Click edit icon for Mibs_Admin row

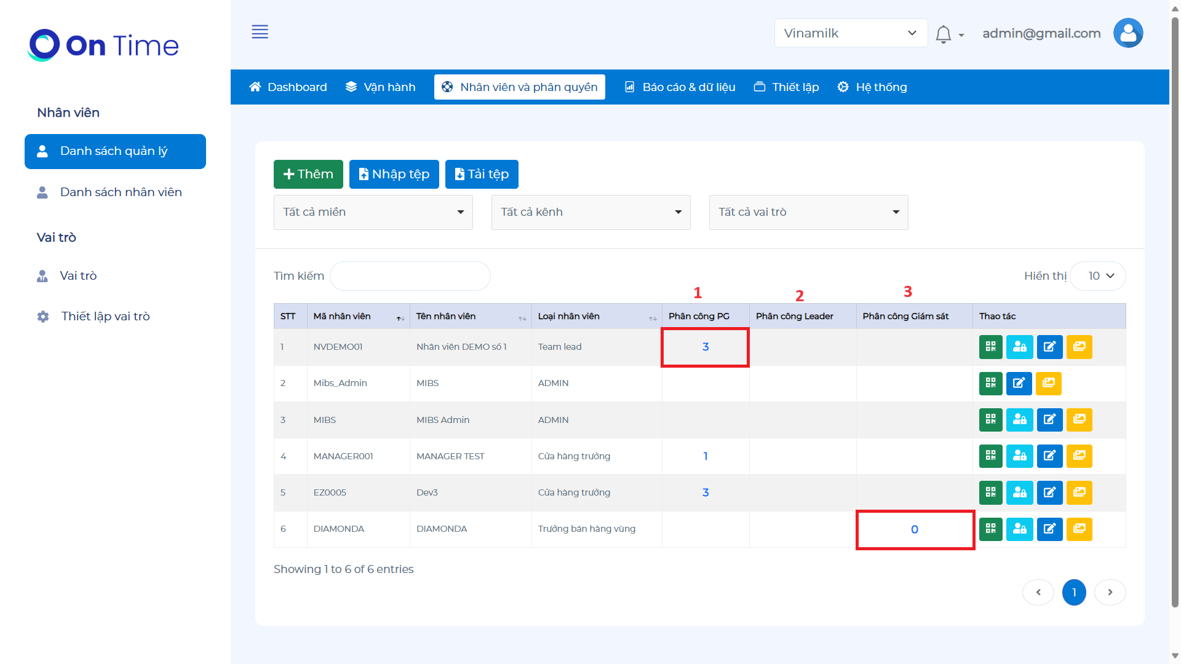coord(1019,383)
